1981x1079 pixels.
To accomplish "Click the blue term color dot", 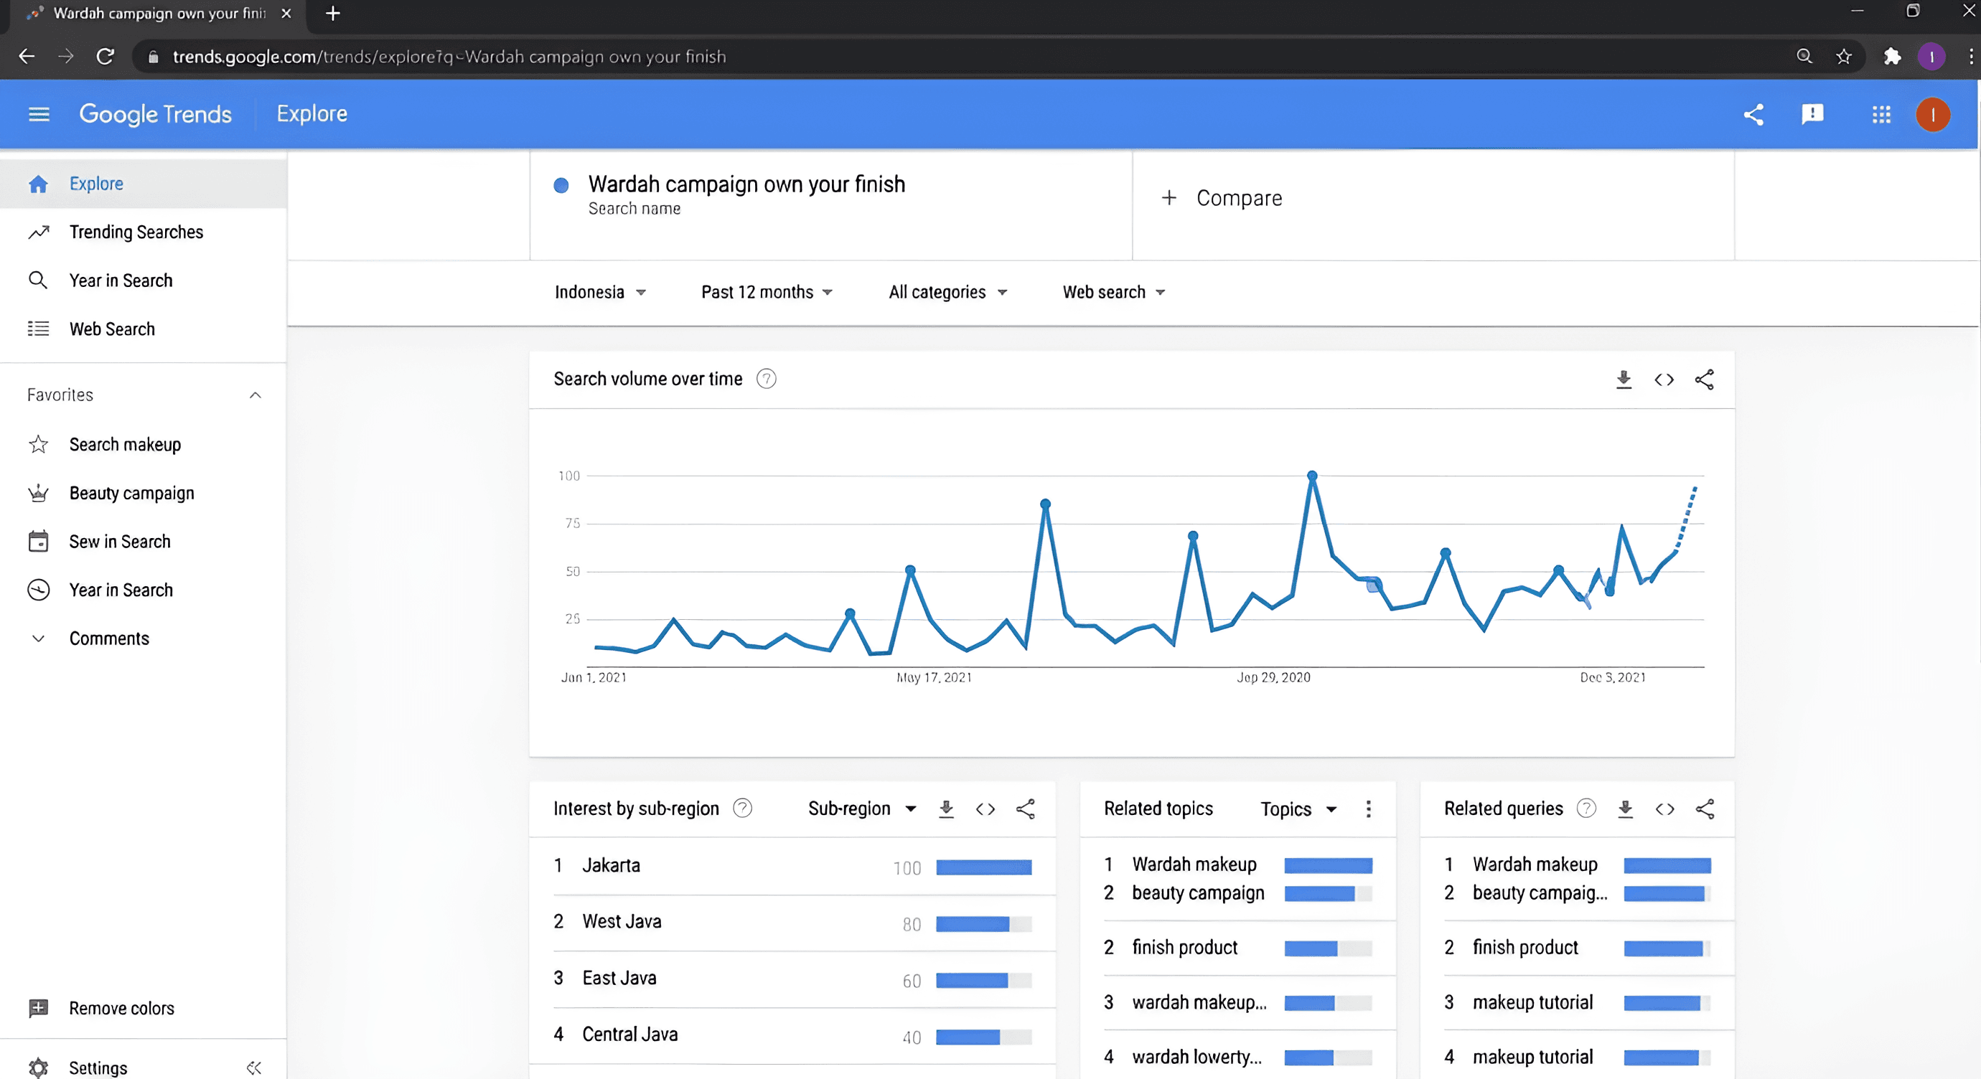I will click(x=561, y=185).
